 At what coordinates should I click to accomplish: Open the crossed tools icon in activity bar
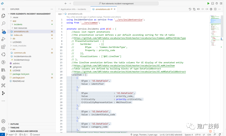coord(3,85)
